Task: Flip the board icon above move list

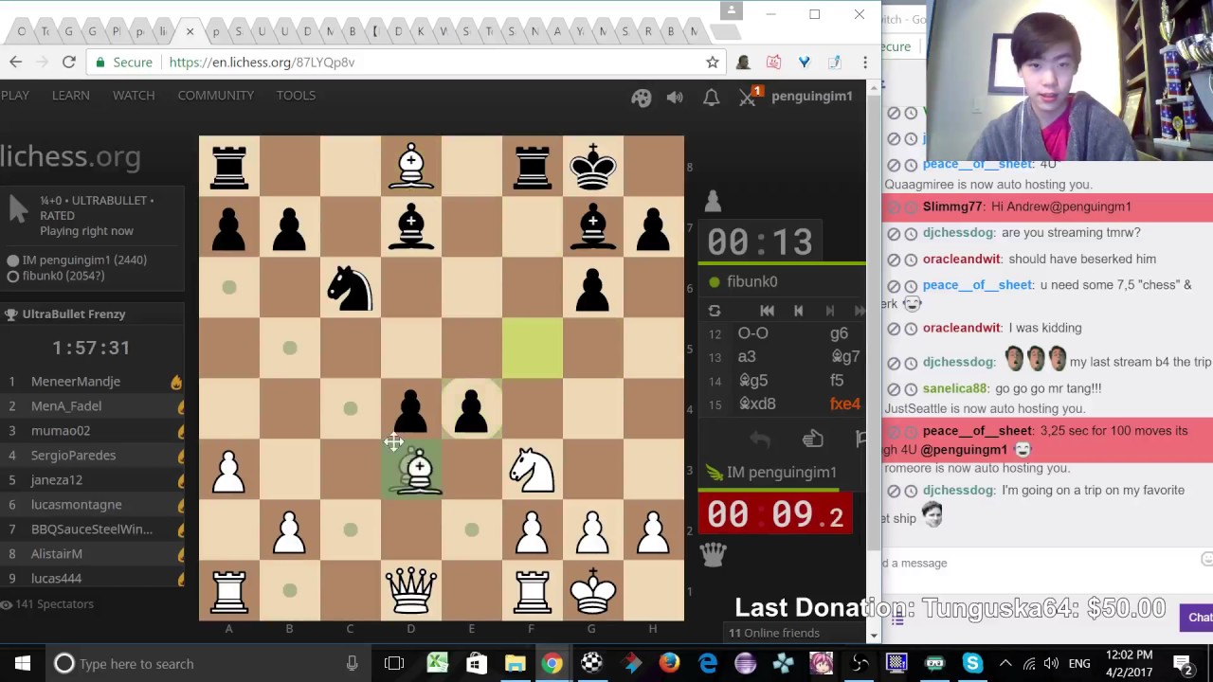Action: [x=715, y=311]
